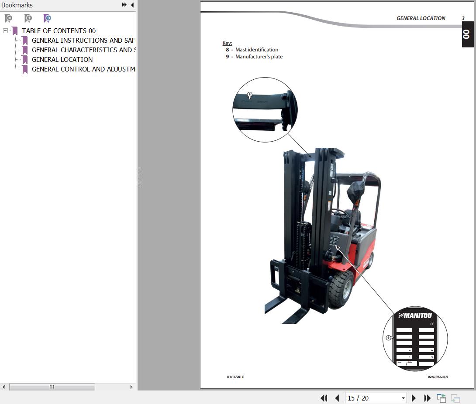Viewport: 476px width, 404px height.
Task: Go to the previous page
Action: (x=337, y=398)
